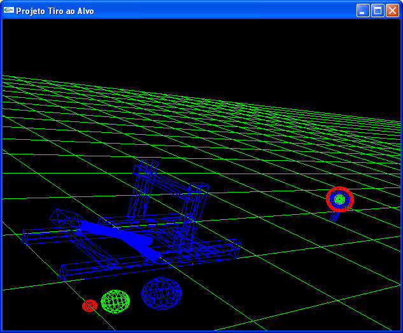Image resolution: width=403 pixels, height=333 pixels.
Task: Open the window's title bar application icon
Action: 9,10
